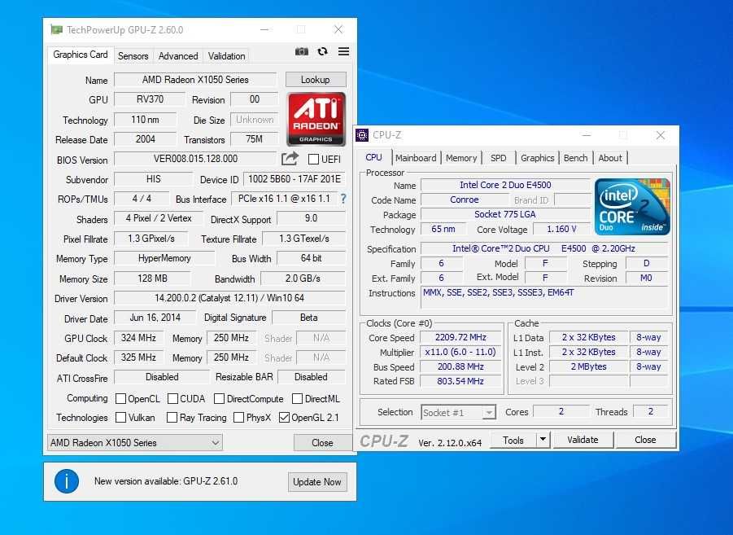Click the Memory Type field HyperMemory
This screenshot has height=535, width=733.
164,258
